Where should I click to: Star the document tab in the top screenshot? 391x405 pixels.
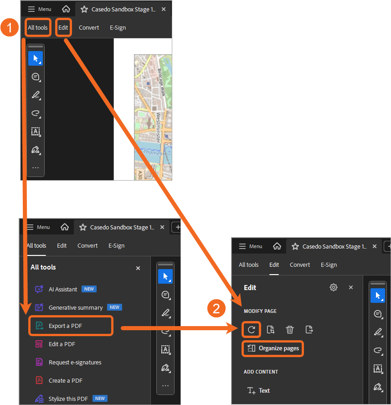point(84,10)
